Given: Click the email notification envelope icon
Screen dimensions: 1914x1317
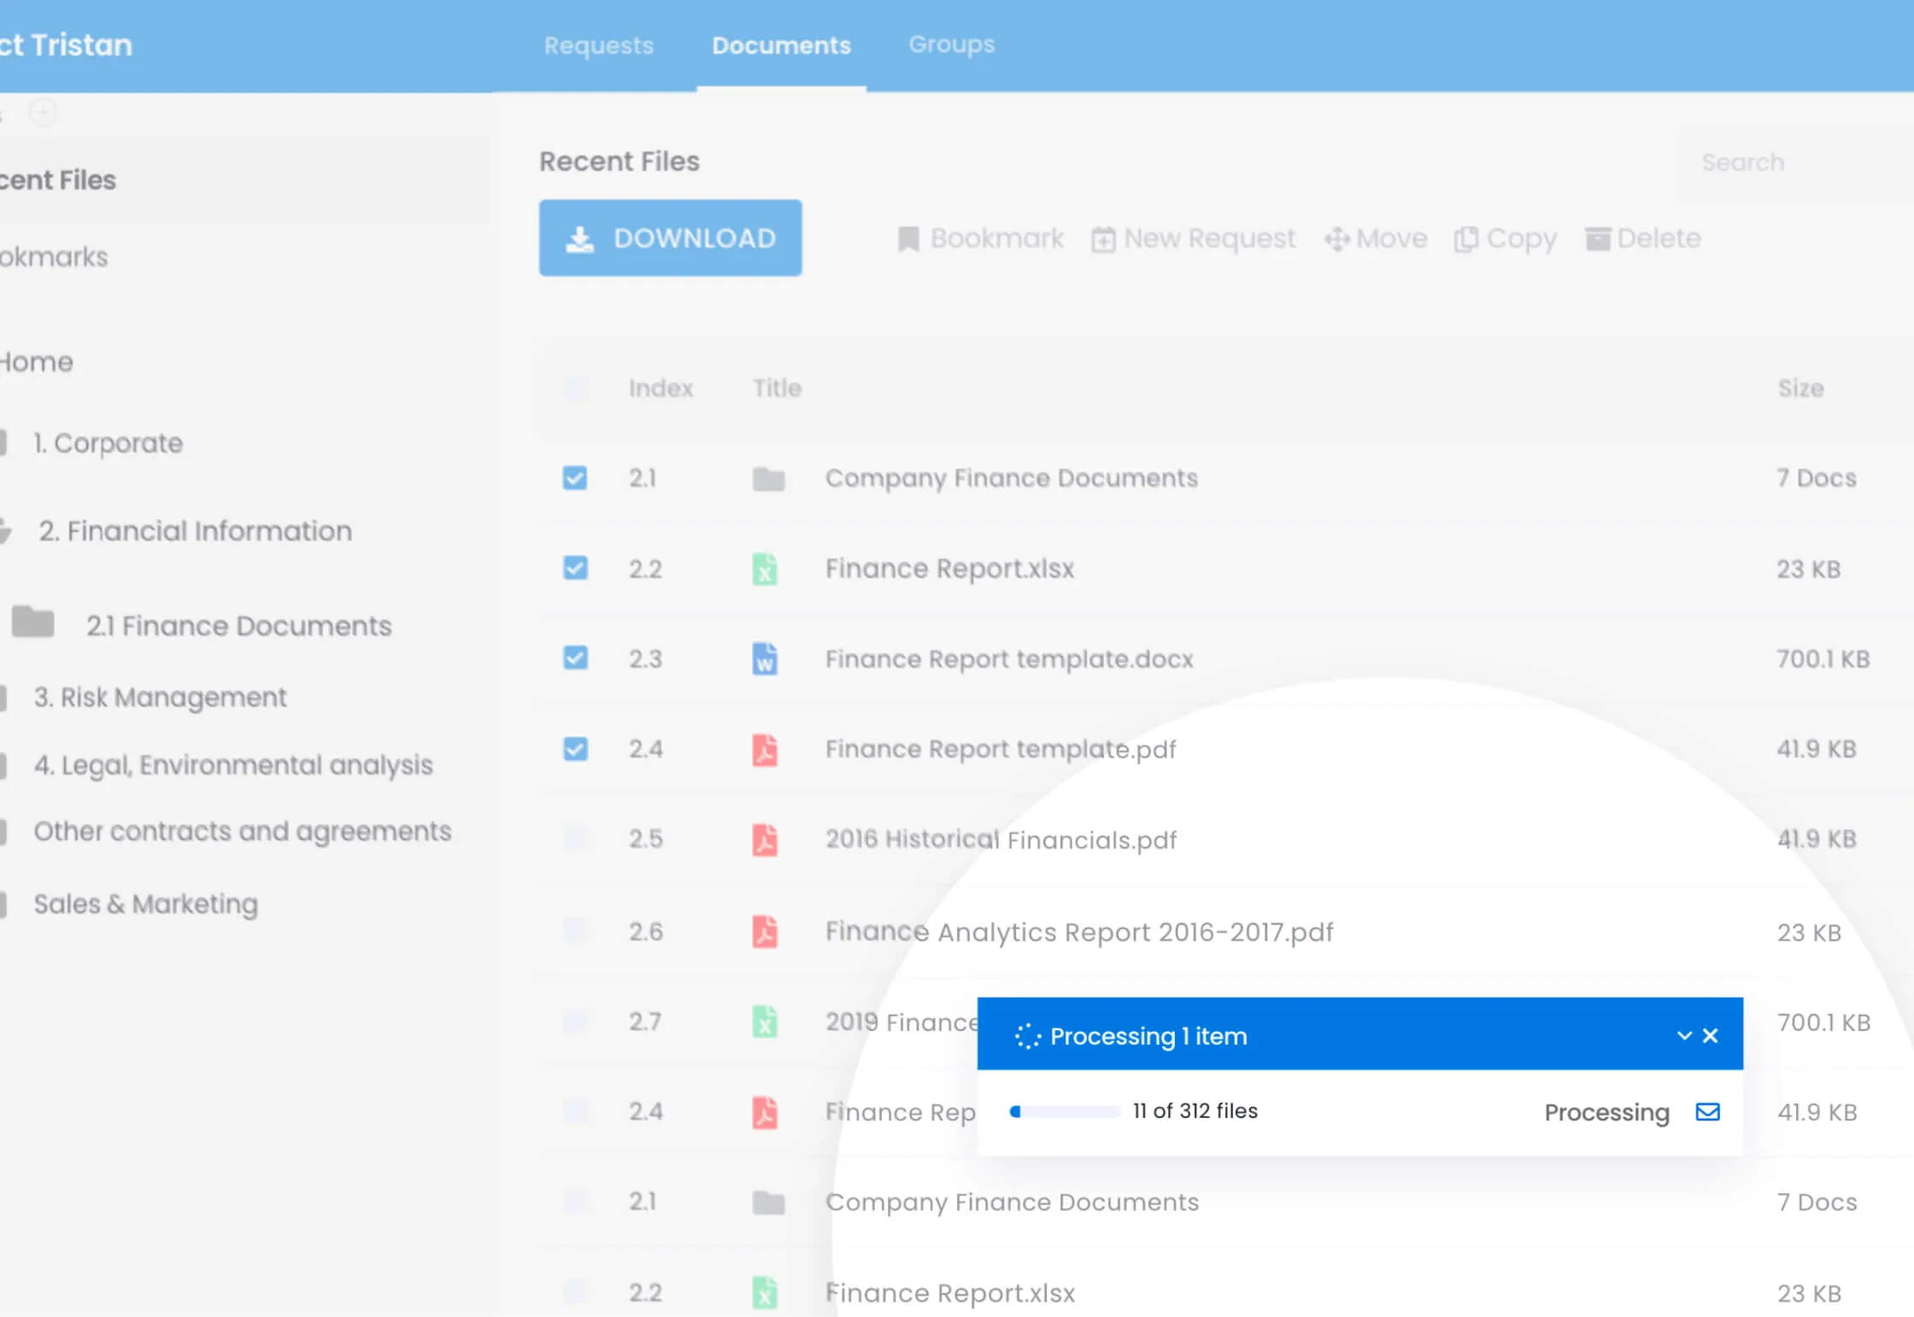Looking at the screenshot, I should [1707, 1111].
